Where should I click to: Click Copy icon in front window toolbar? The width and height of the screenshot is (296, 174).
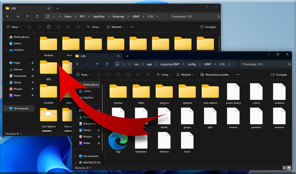(x=109, y=74)
